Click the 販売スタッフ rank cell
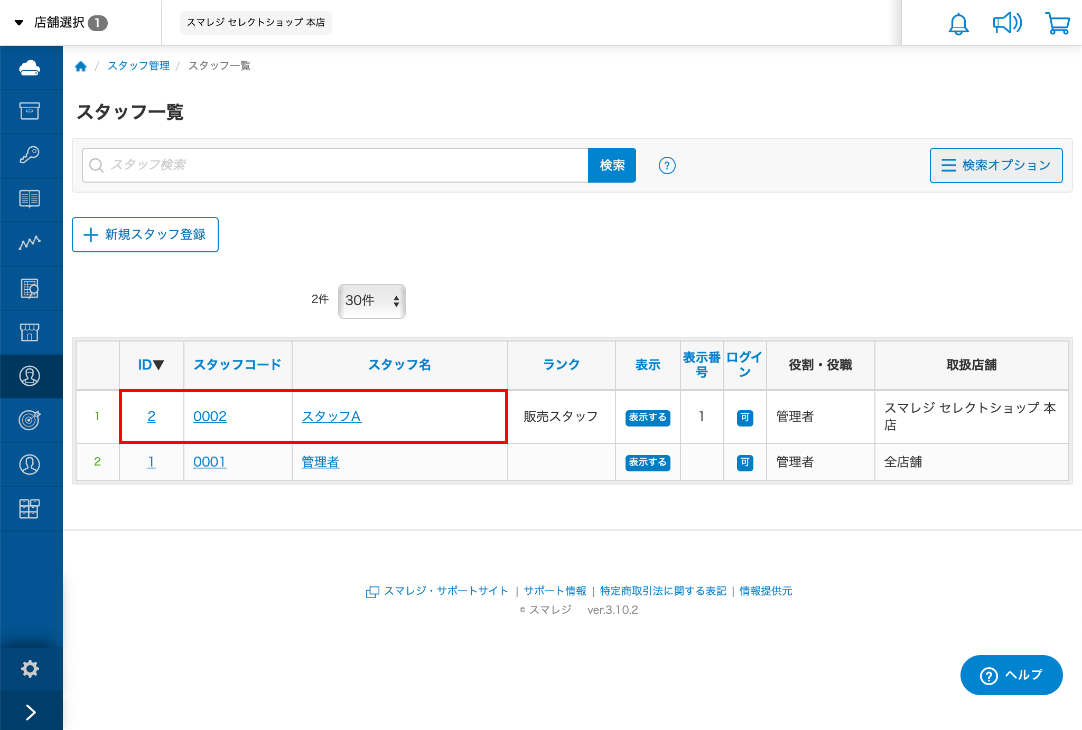1082x730 pixels. 561,416
